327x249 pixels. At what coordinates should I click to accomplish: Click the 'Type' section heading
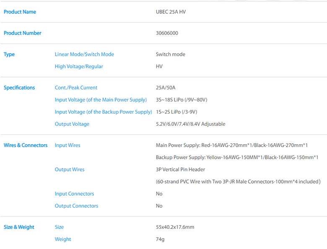point(9,54)
